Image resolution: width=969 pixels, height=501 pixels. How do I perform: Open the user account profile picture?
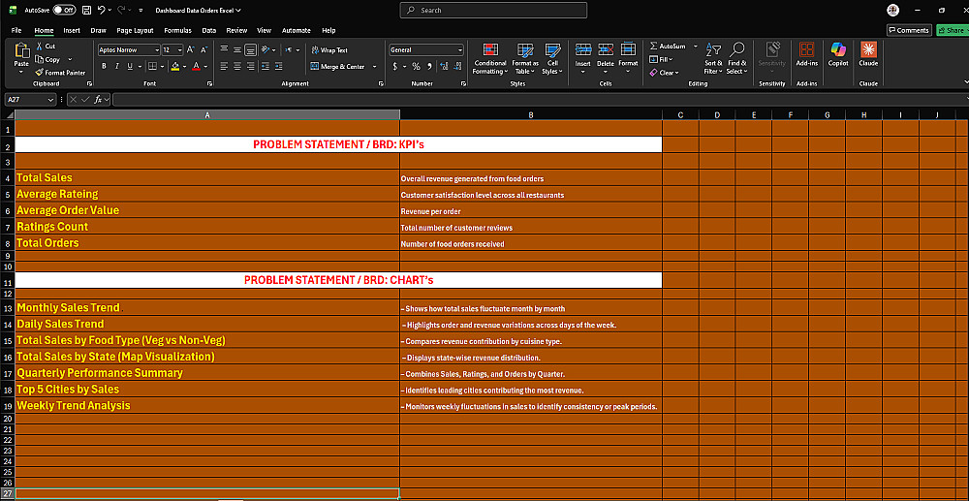(x=893, y=10)
